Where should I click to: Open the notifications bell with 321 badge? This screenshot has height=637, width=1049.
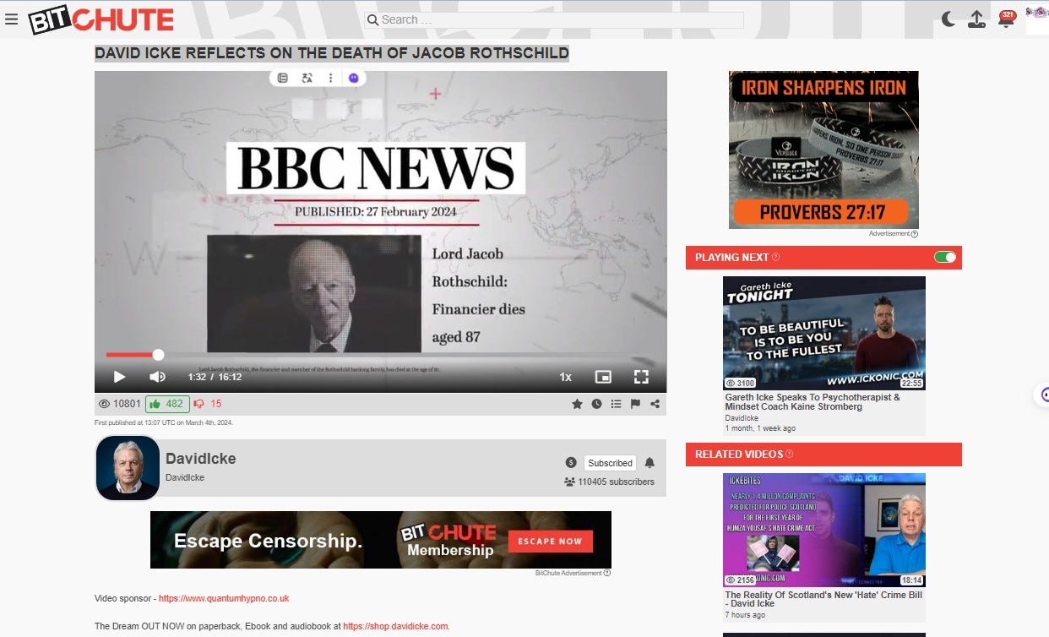coord(1006,19)
